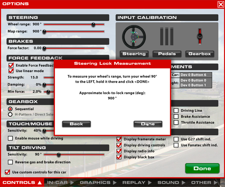
Task: Toggle Display framerate meter checkbox
Action: 119,139
